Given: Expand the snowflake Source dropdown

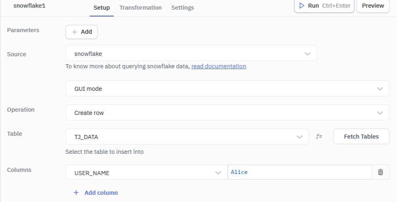Looking at the screenshot, I should [191, 53].
